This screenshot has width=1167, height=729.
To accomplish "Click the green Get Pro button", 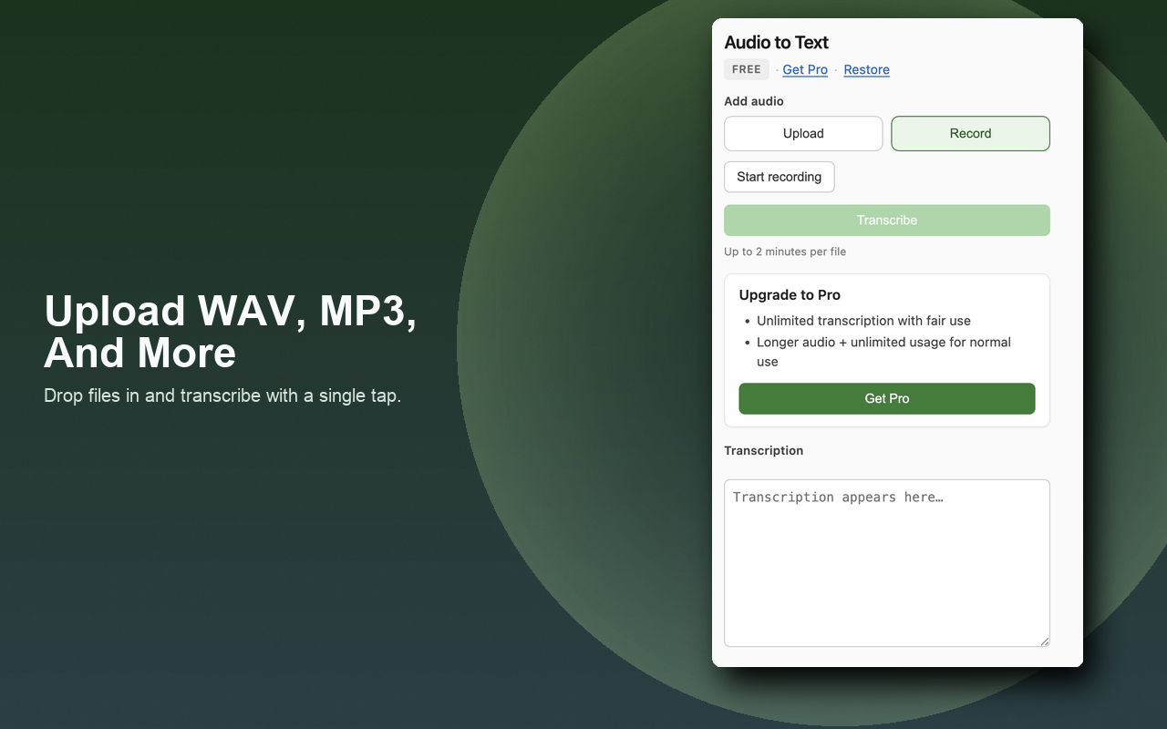I will click(887, 398).
